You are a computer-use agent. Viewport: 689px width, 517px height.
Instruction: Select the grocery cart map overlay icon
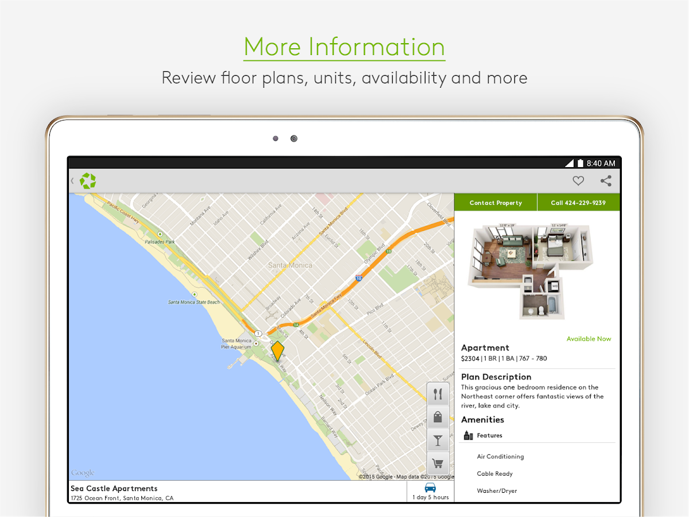(x=438, y=464)
